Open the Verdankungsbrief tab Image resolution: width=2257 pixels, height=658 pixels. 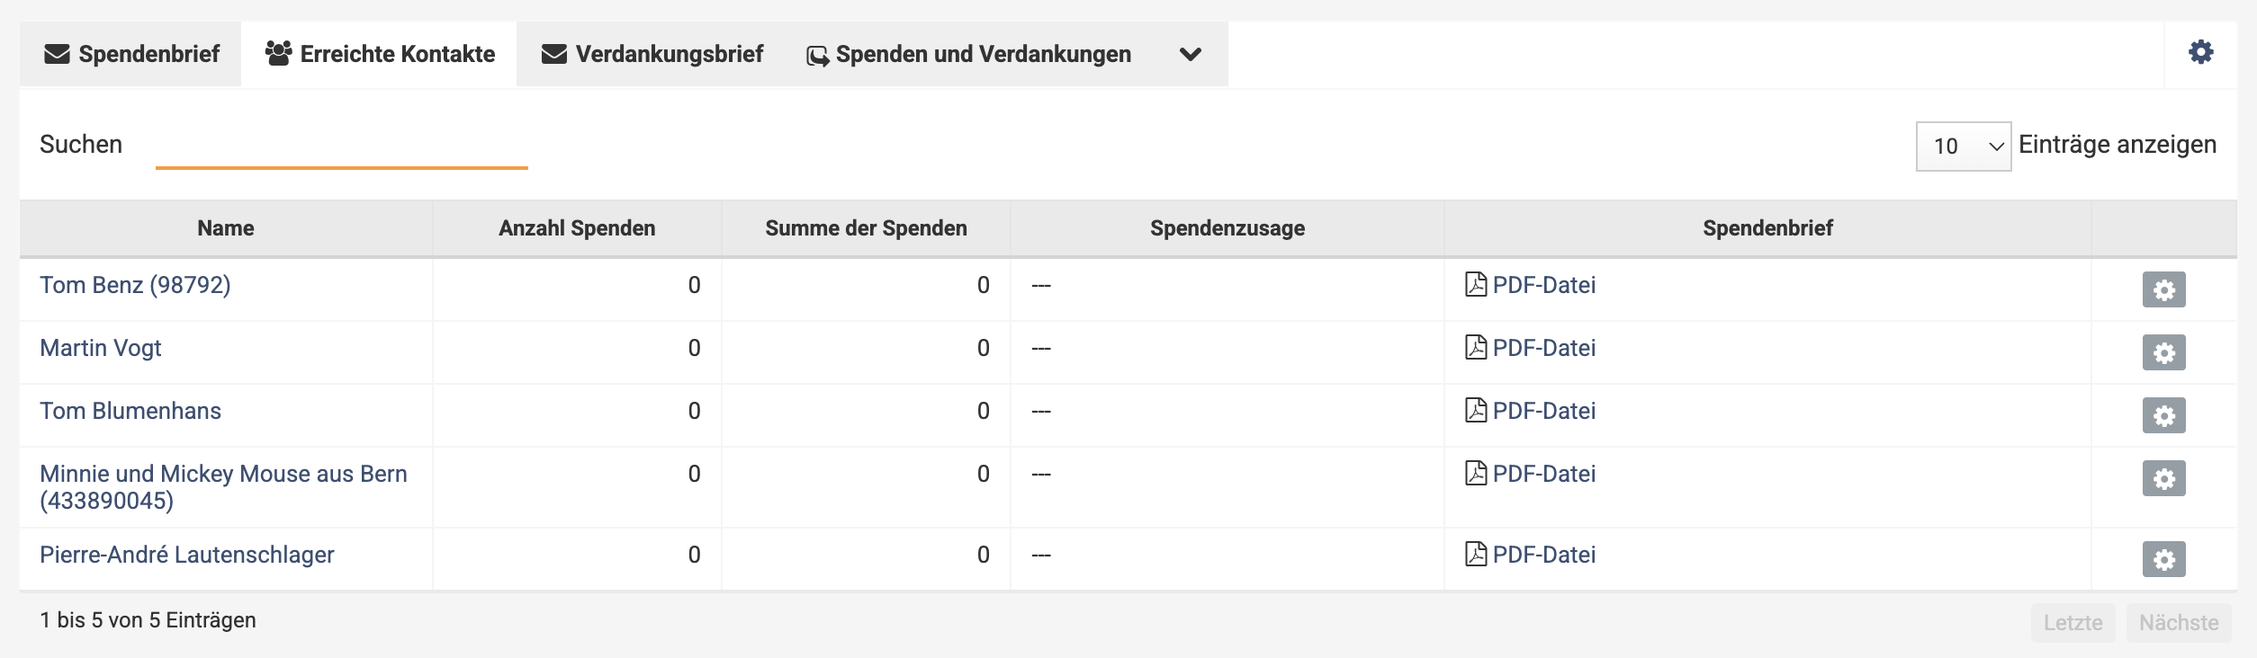tap(652, 55)
